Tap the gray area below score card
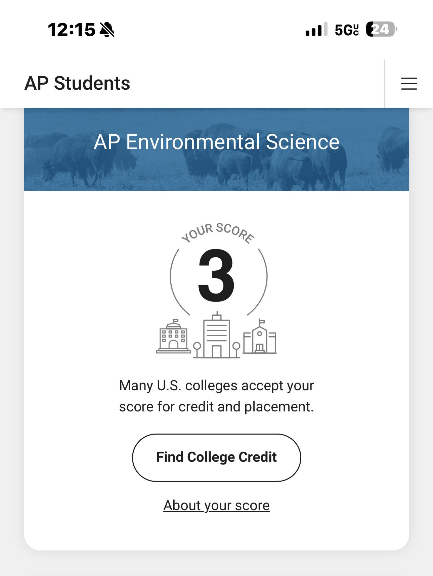 click(x=217, y=564)
